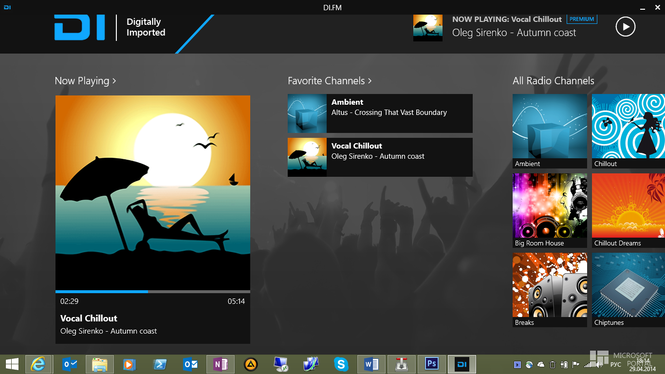Screen dimensions: 665x374
Task: Open OneNote from the taskbar
Action: click(221, 364)
